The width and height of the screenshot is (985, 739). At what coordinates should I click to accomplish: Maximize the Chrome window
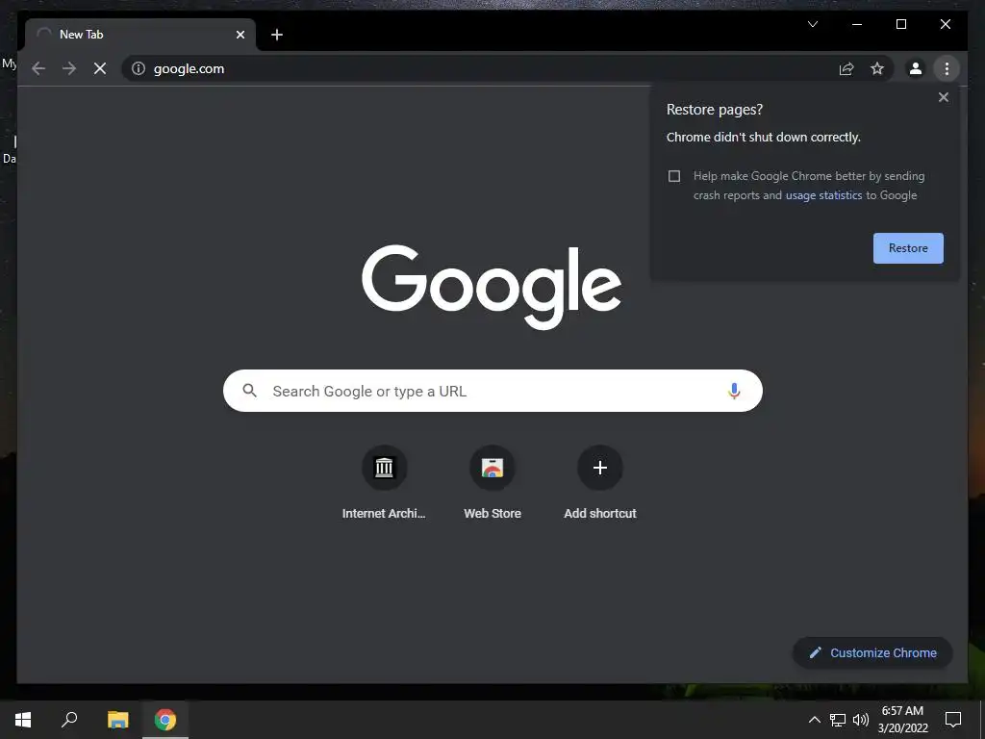(x=900, y=24)
